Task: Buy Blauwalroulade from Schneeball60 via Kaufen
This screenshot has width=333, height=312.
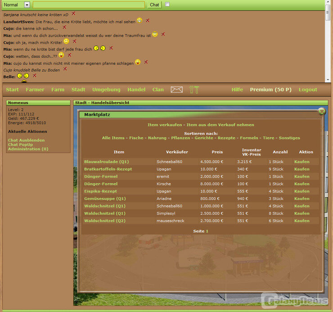Action: coord(302,162)
